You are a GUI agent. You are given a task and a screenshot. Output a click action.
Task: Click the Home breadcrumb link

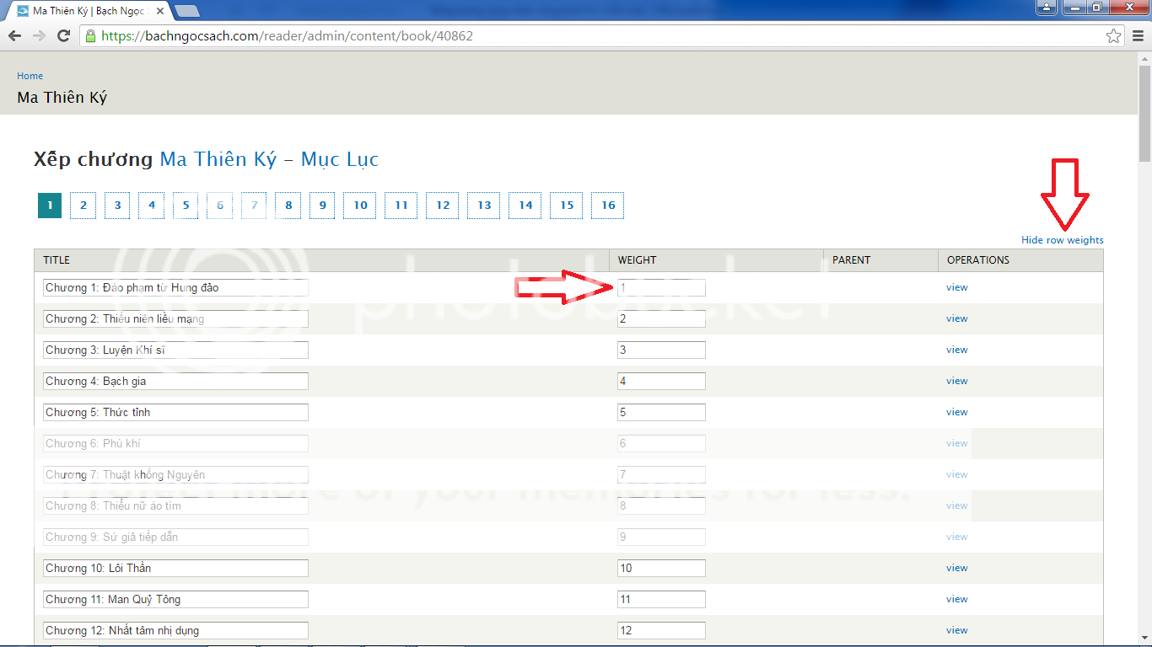point(30,76)
